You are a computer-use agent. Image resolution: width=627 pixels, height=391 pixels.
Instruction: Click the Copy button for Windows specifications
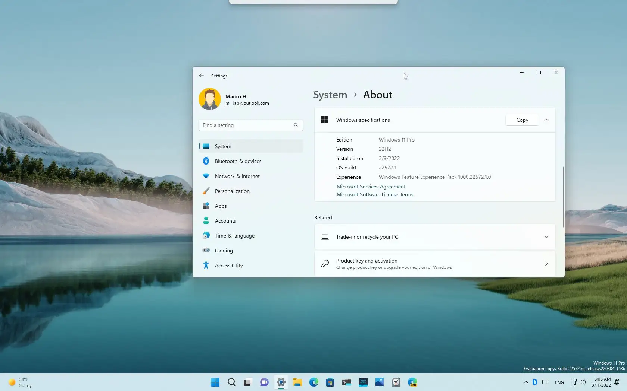tap(521, 120)
